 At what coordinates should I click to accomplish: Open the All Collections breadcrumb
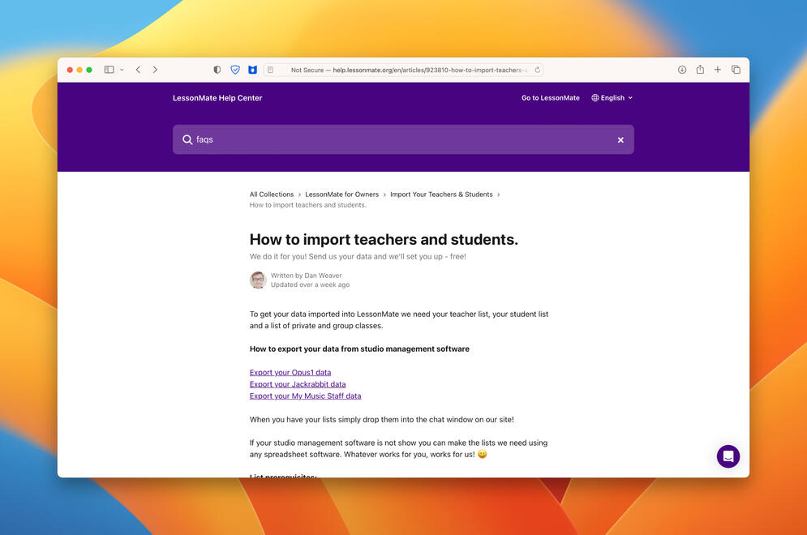coord(271,195)
